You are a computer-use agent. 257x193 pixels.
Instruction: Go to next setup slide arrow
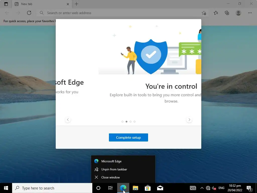pyautogui.click(x=189, y=120)
